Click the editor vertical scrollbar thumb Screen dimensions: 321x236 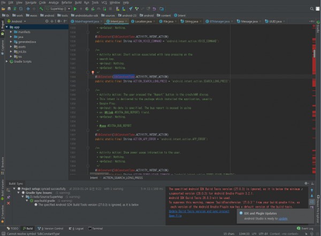pyautogui.click(x=315, y=54)
